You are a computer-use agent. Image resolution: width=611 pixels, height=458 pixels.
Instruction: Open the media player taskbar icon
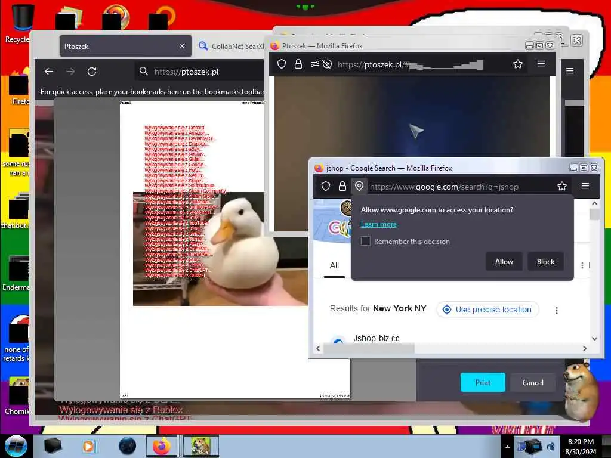(x=88, y=446)
